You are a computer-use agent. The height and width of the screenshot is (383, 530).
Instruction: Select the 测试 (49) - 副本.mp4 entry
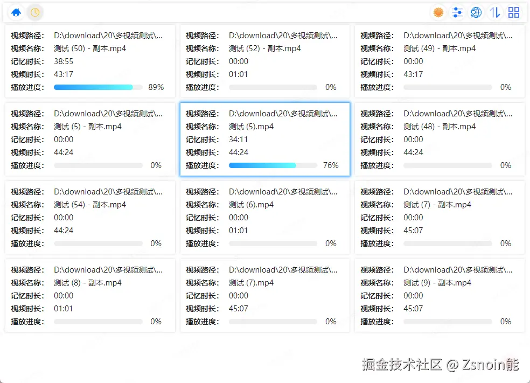pyautogui.click(x=440, y=61)
